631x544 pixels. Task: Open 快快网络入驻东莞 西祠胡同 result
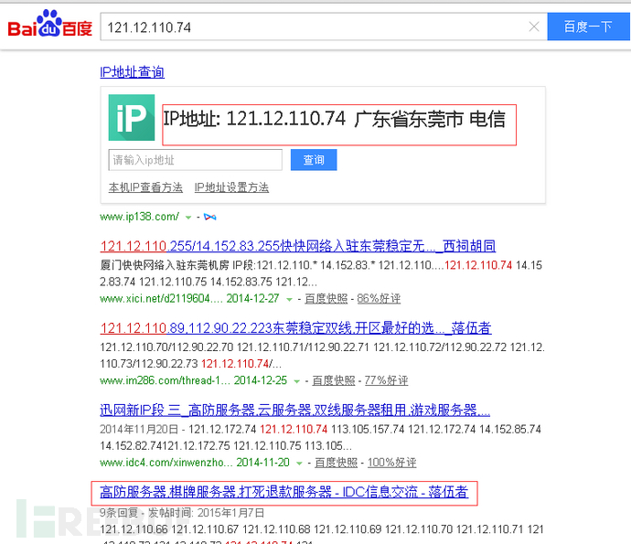click(298, 246)
